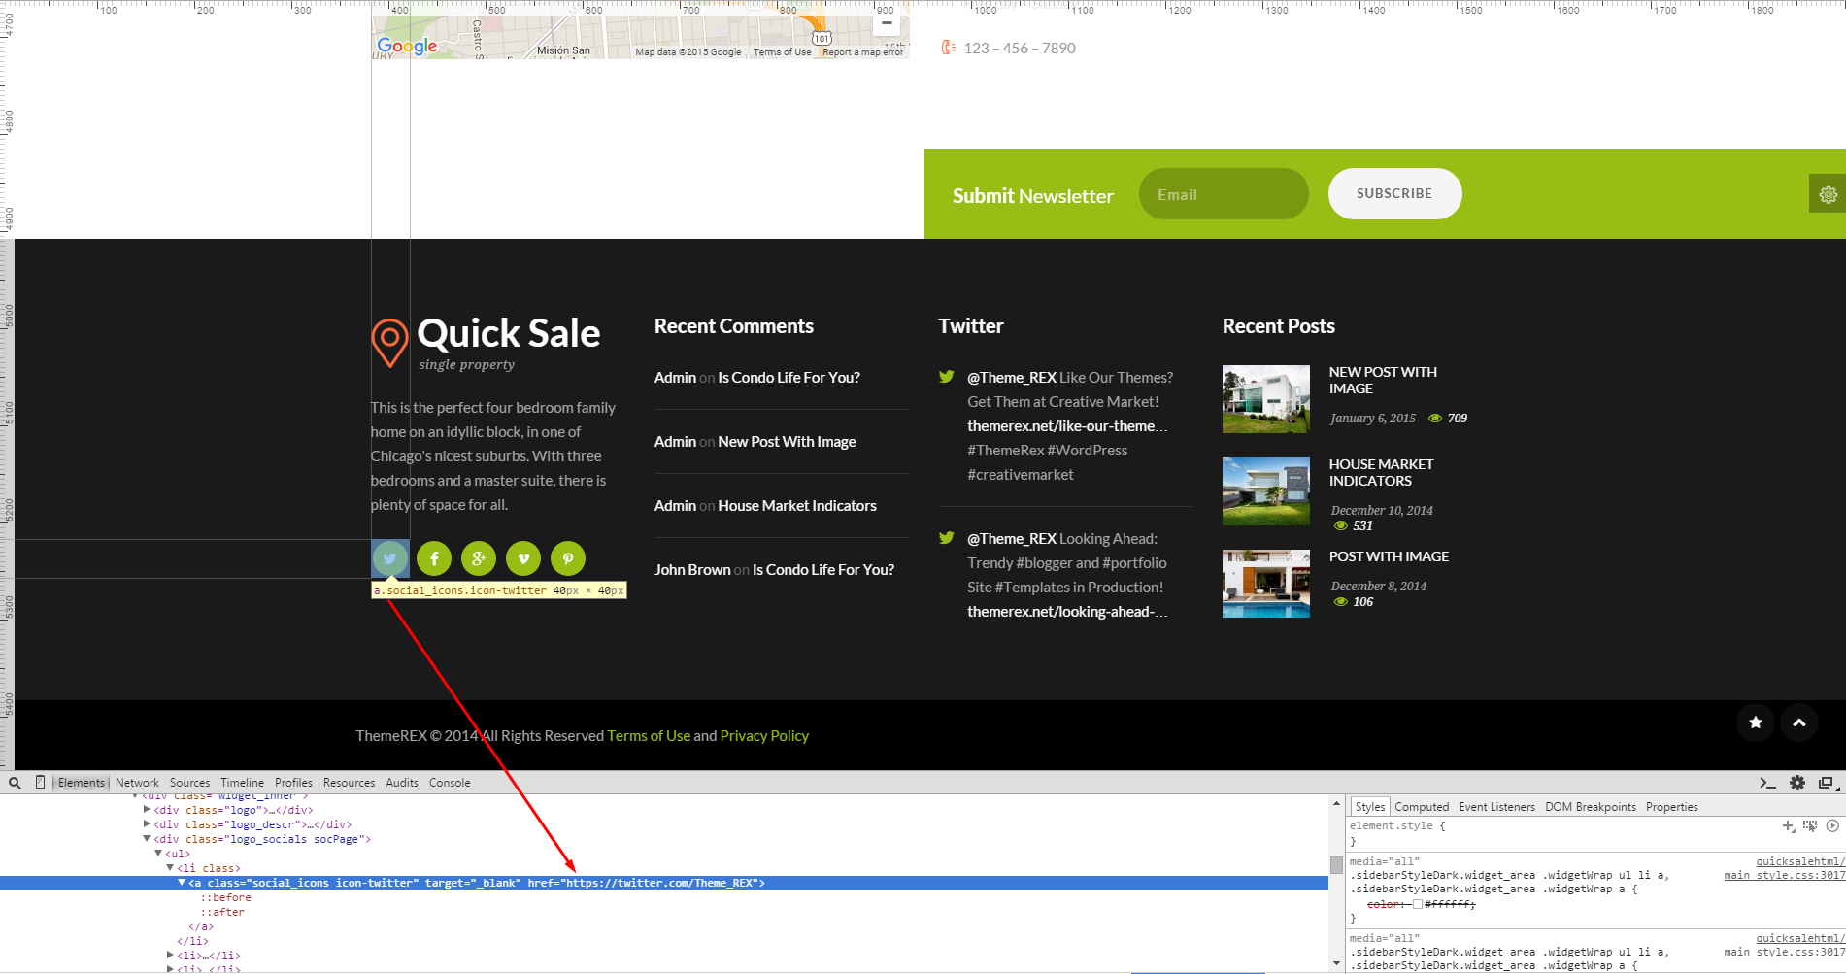Collapse the logo_socials socPage div node
1846x974 pixels.
(147, 839)
